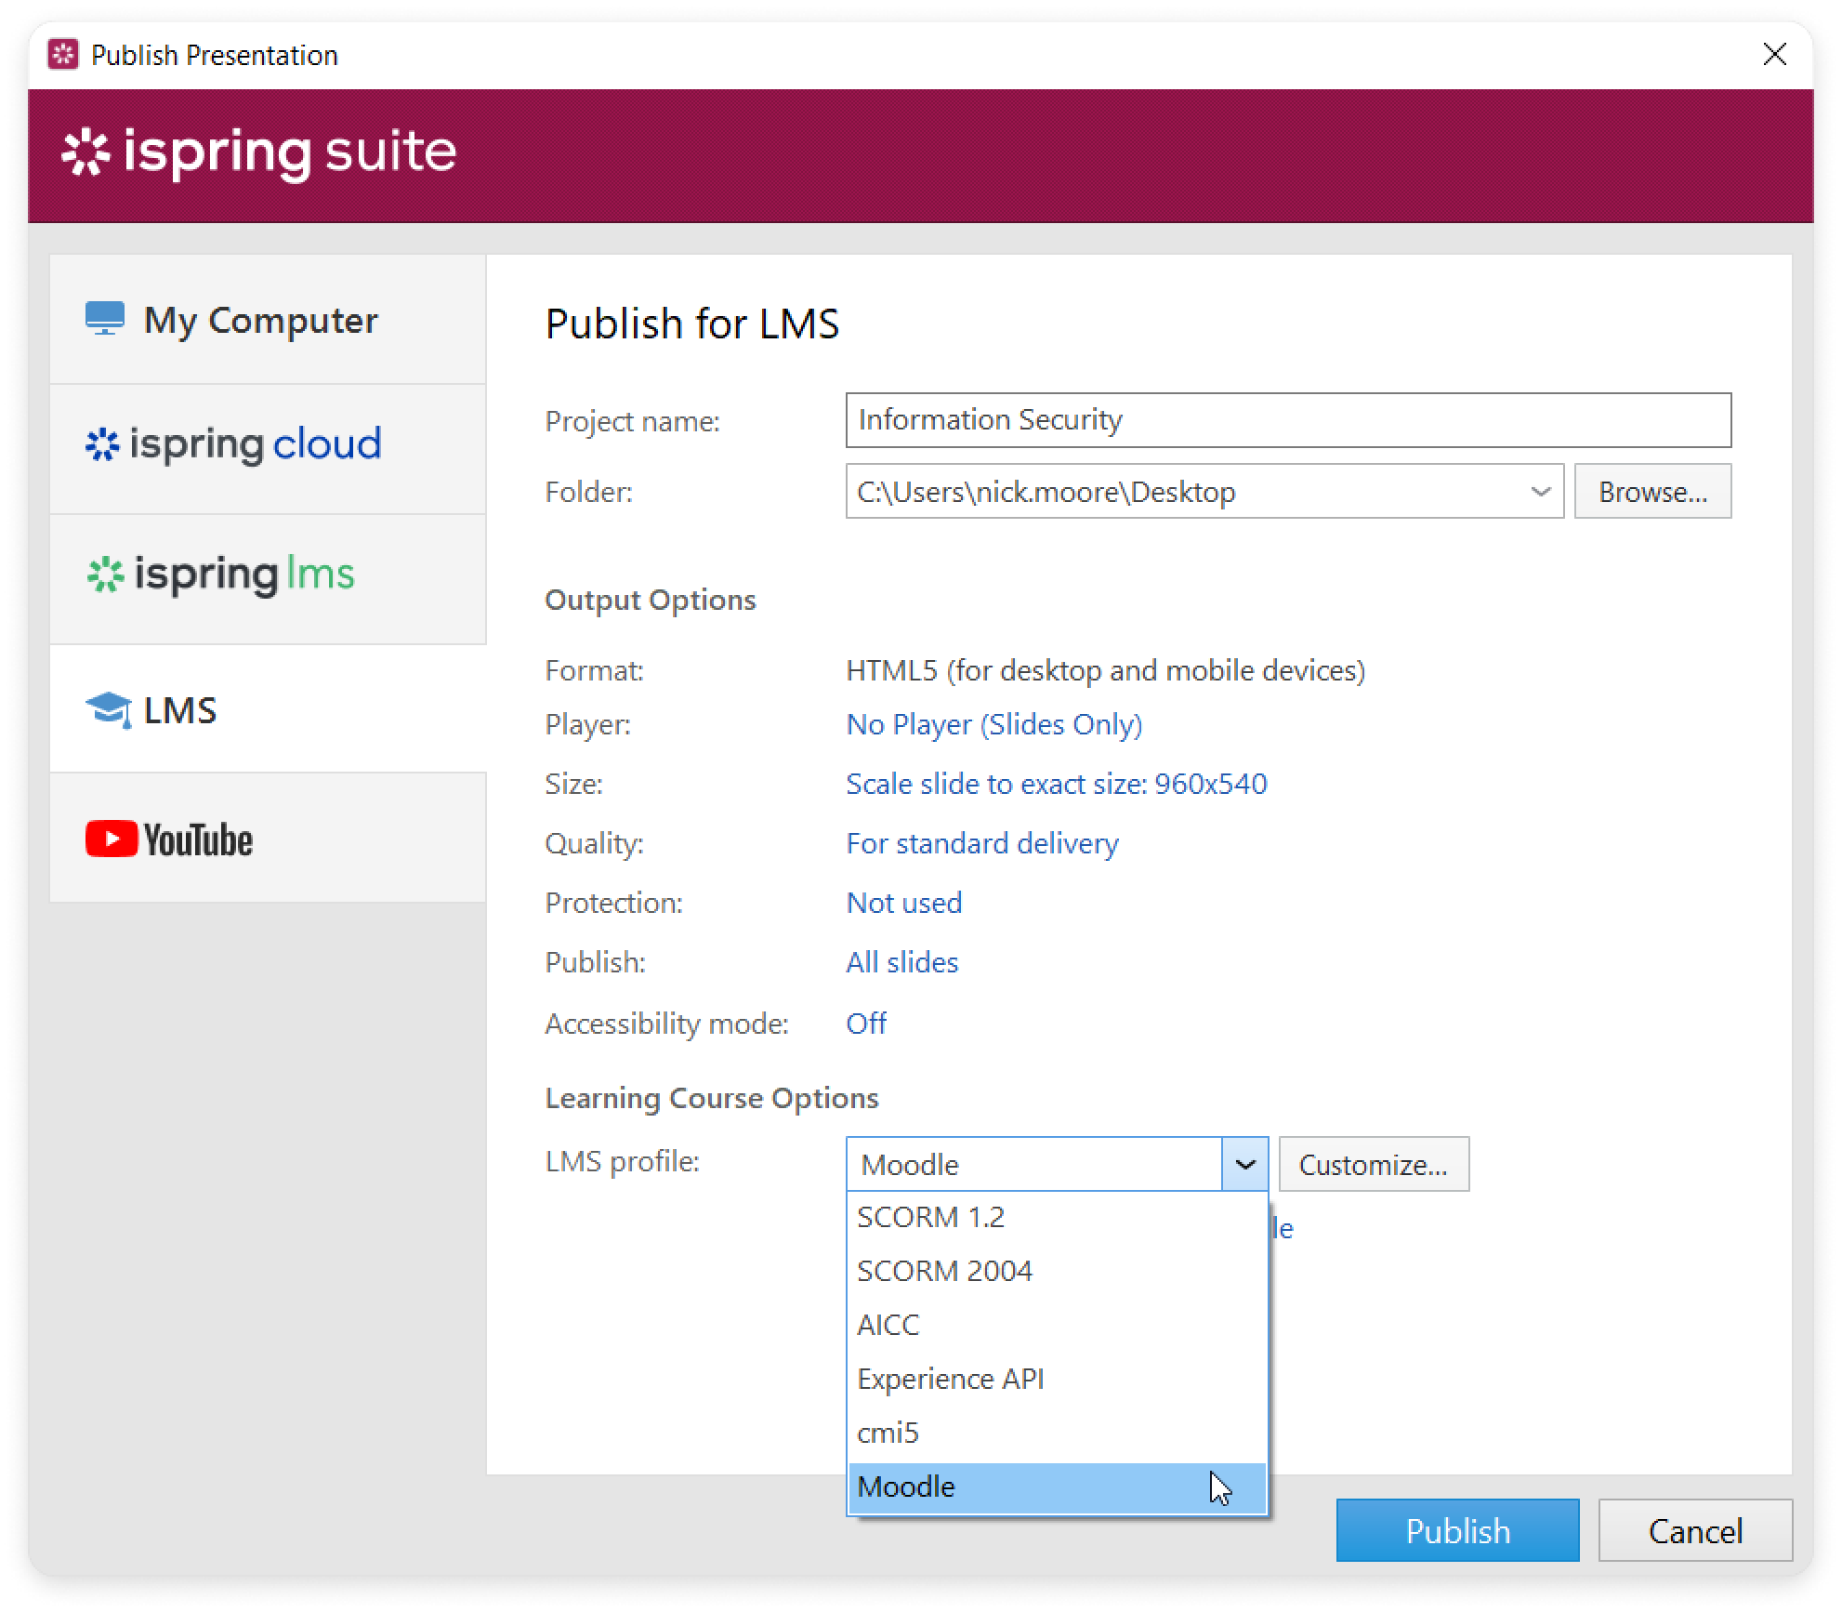Close the Publish Presentation dialog
1842x1612 pixels.
point(1774,55)
